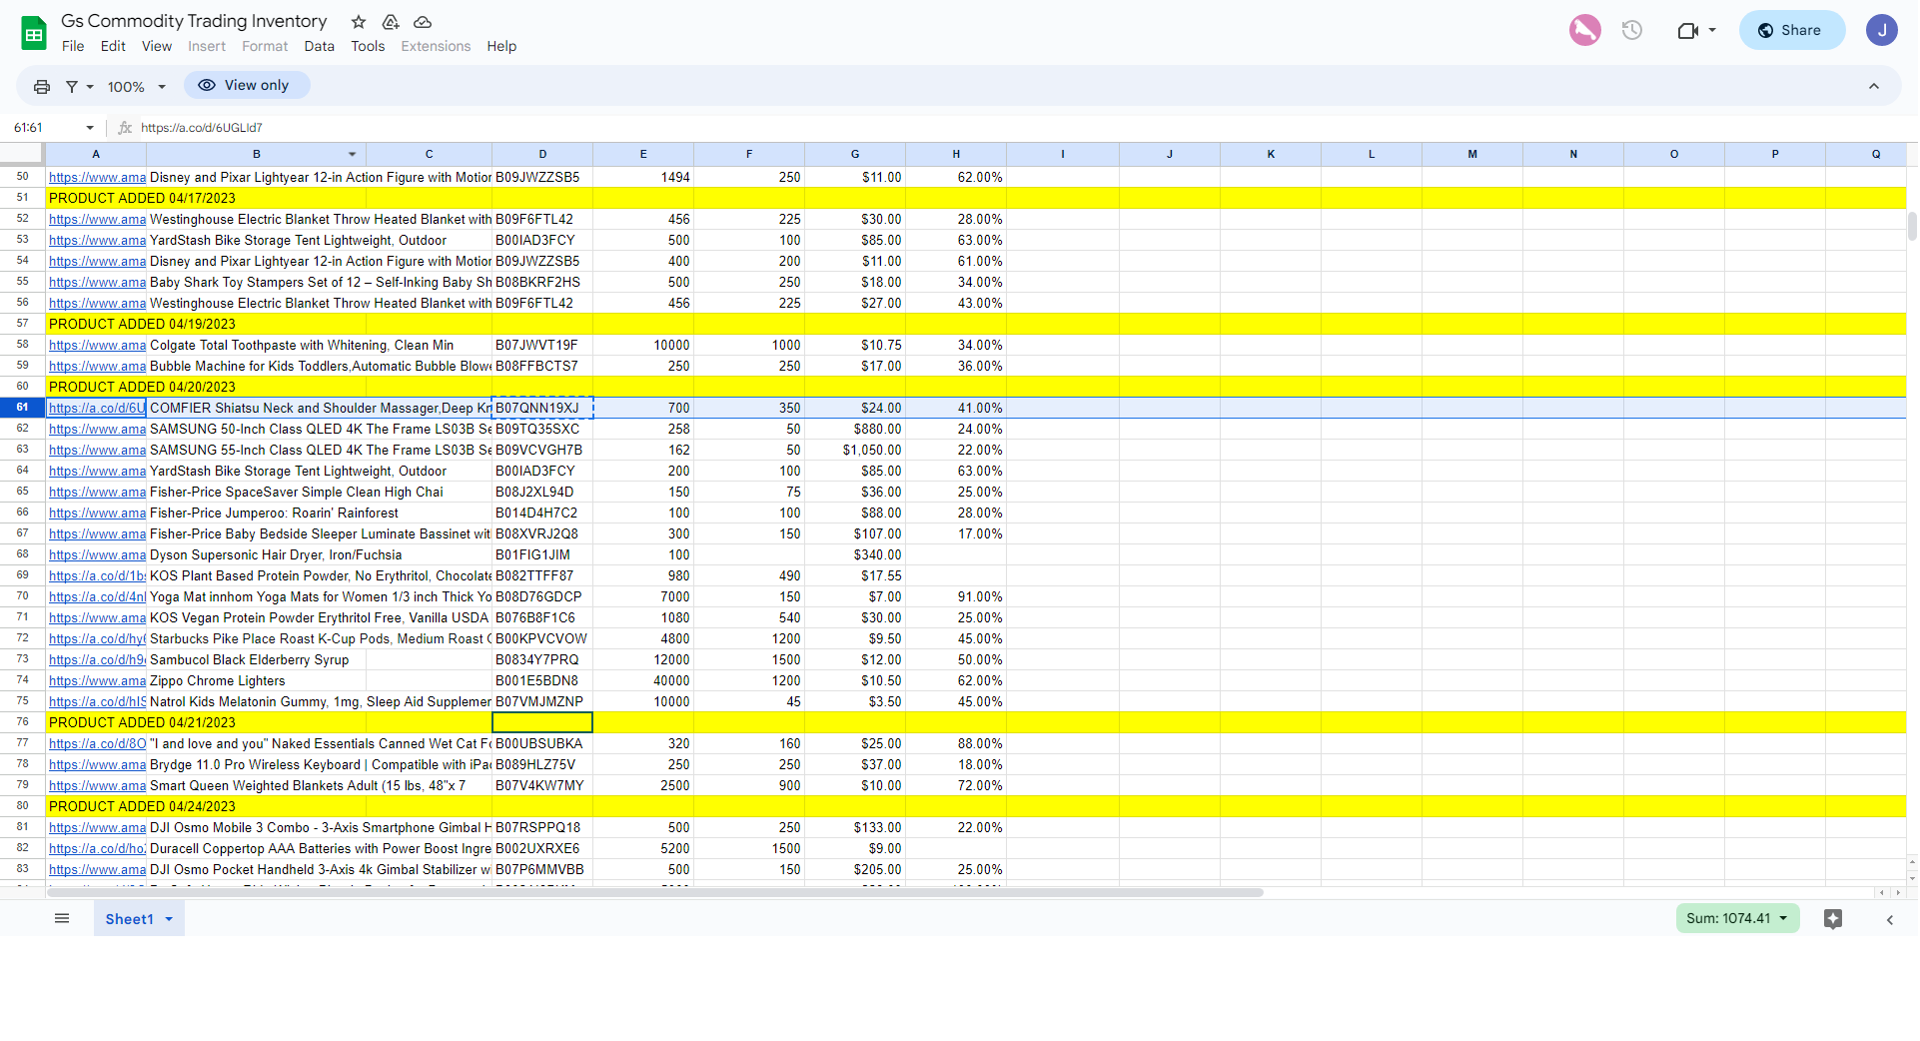The height and width of the screenshot is (1041, 1920).
Task: Select column H header
Action: (x=956, y=154)
